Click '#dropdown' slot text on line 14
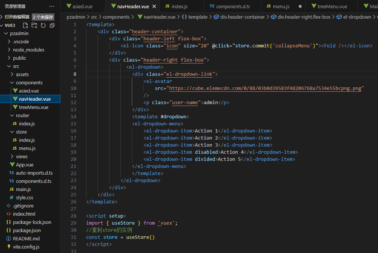 coord(173,116)
